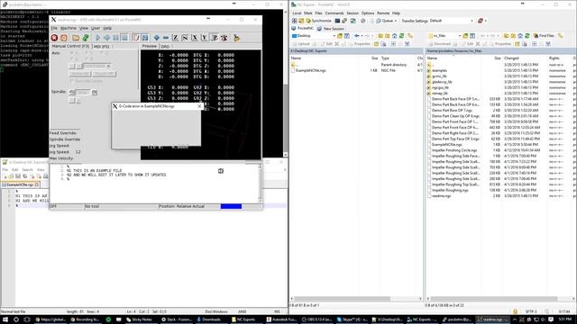The image size is (577, 324).
Task: Switch to MDI tab in AXIS
Action: point(102,47)
